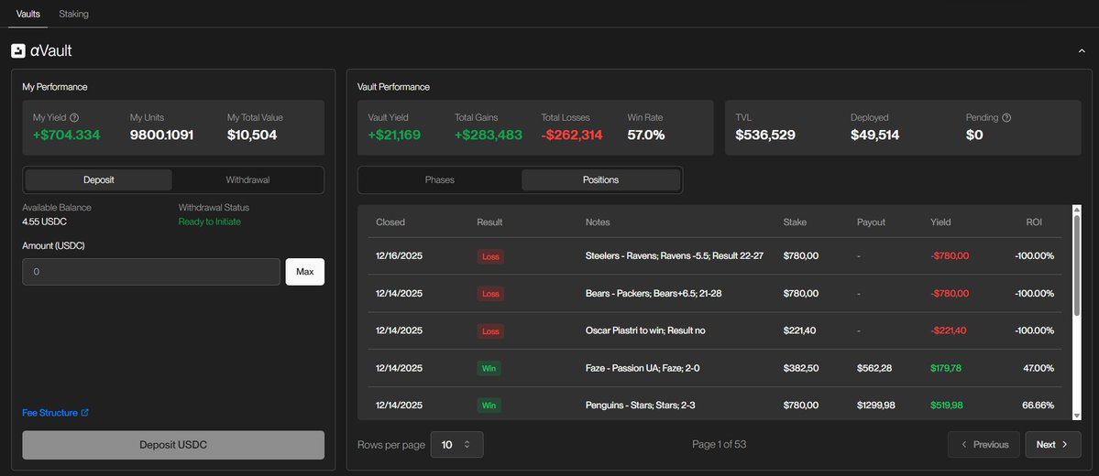Click the $10,504 My Total Value
1099x476 pixels.
(x=252, y=135)
